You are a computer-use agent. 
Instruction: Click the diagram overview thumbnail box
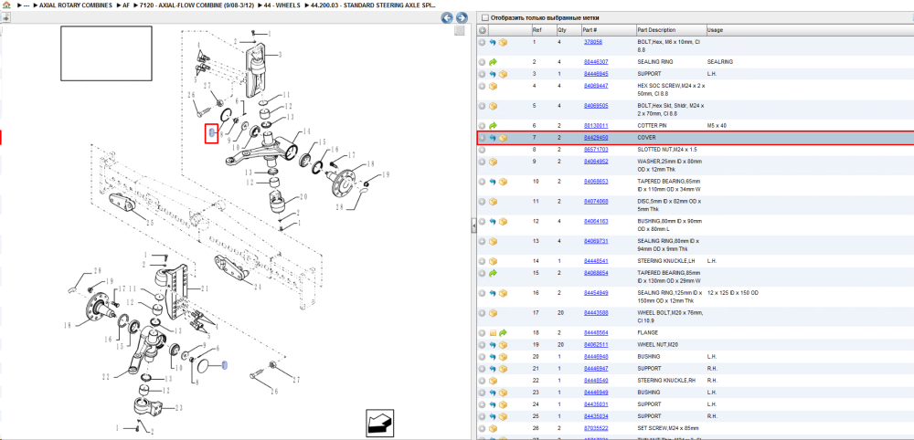coord(106,53)
